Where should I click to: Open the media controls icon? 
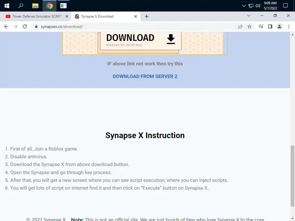[261, 26]
